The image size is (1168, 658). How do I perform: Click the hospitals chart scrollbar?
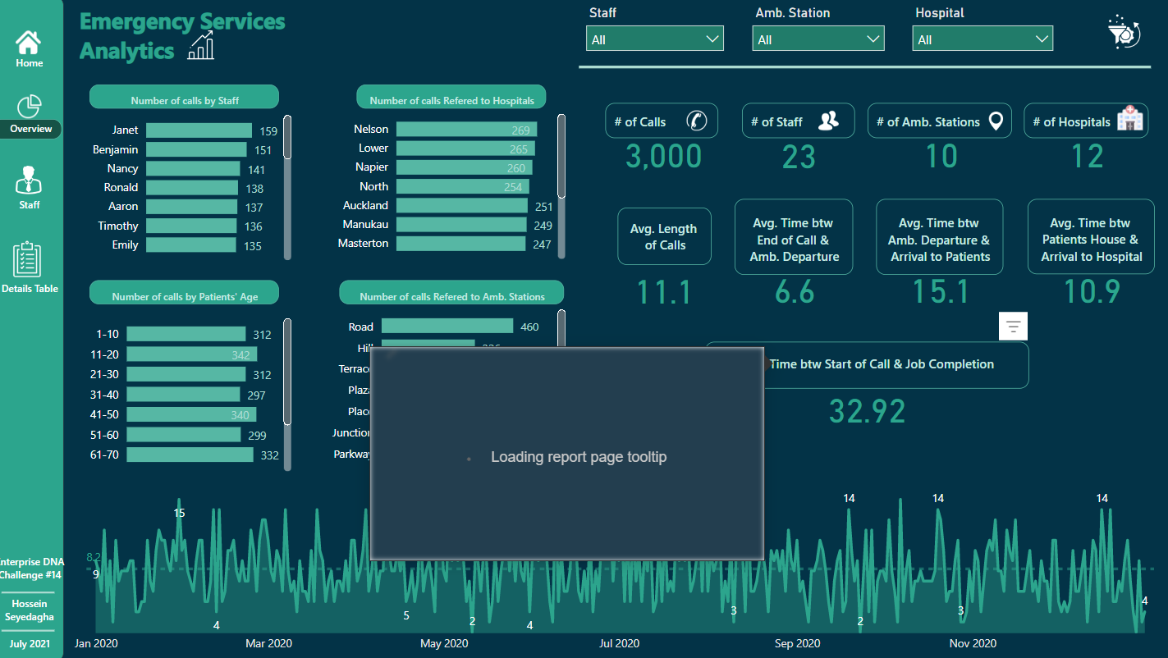[561, 156]
